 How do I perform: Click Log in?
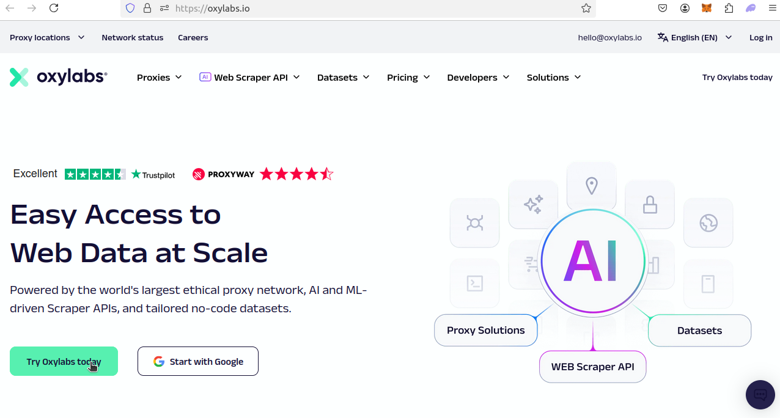(x=761, y=37)
